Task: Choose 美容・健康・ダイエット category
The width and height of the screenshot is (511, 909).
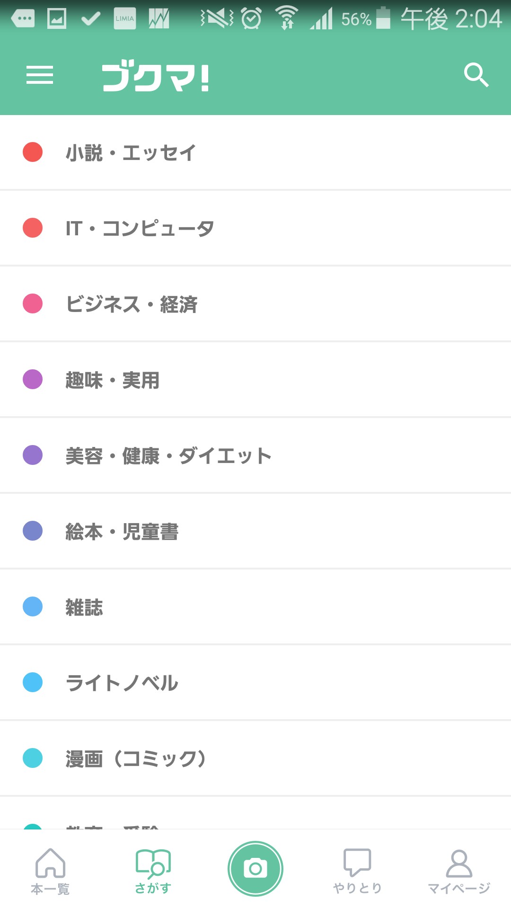Action: 168,455
